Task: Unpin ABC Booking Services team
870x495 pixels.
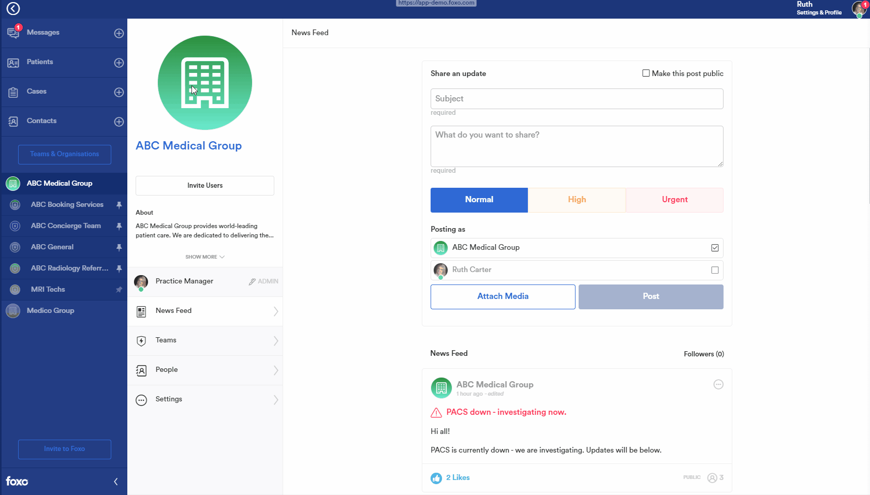Action: 119,205
